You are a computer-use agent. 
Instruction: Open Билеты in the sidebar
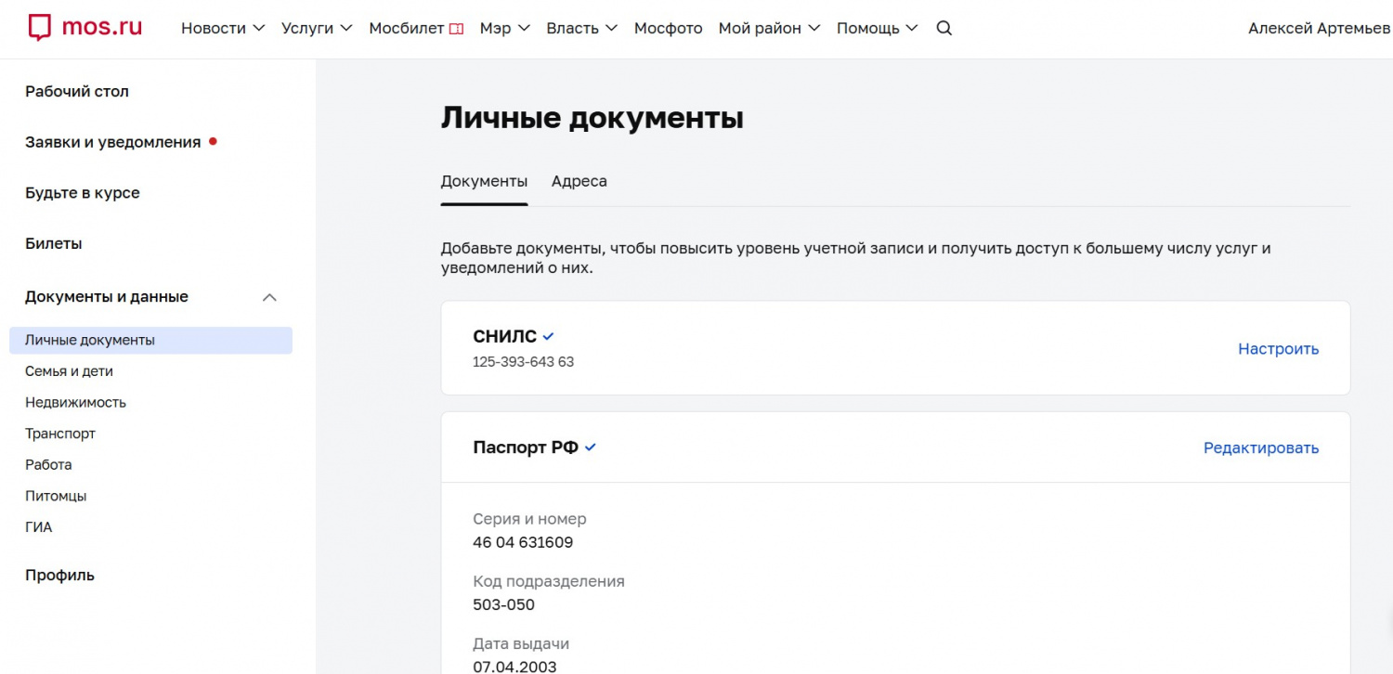pyautogui.click(x=54, y=243)
